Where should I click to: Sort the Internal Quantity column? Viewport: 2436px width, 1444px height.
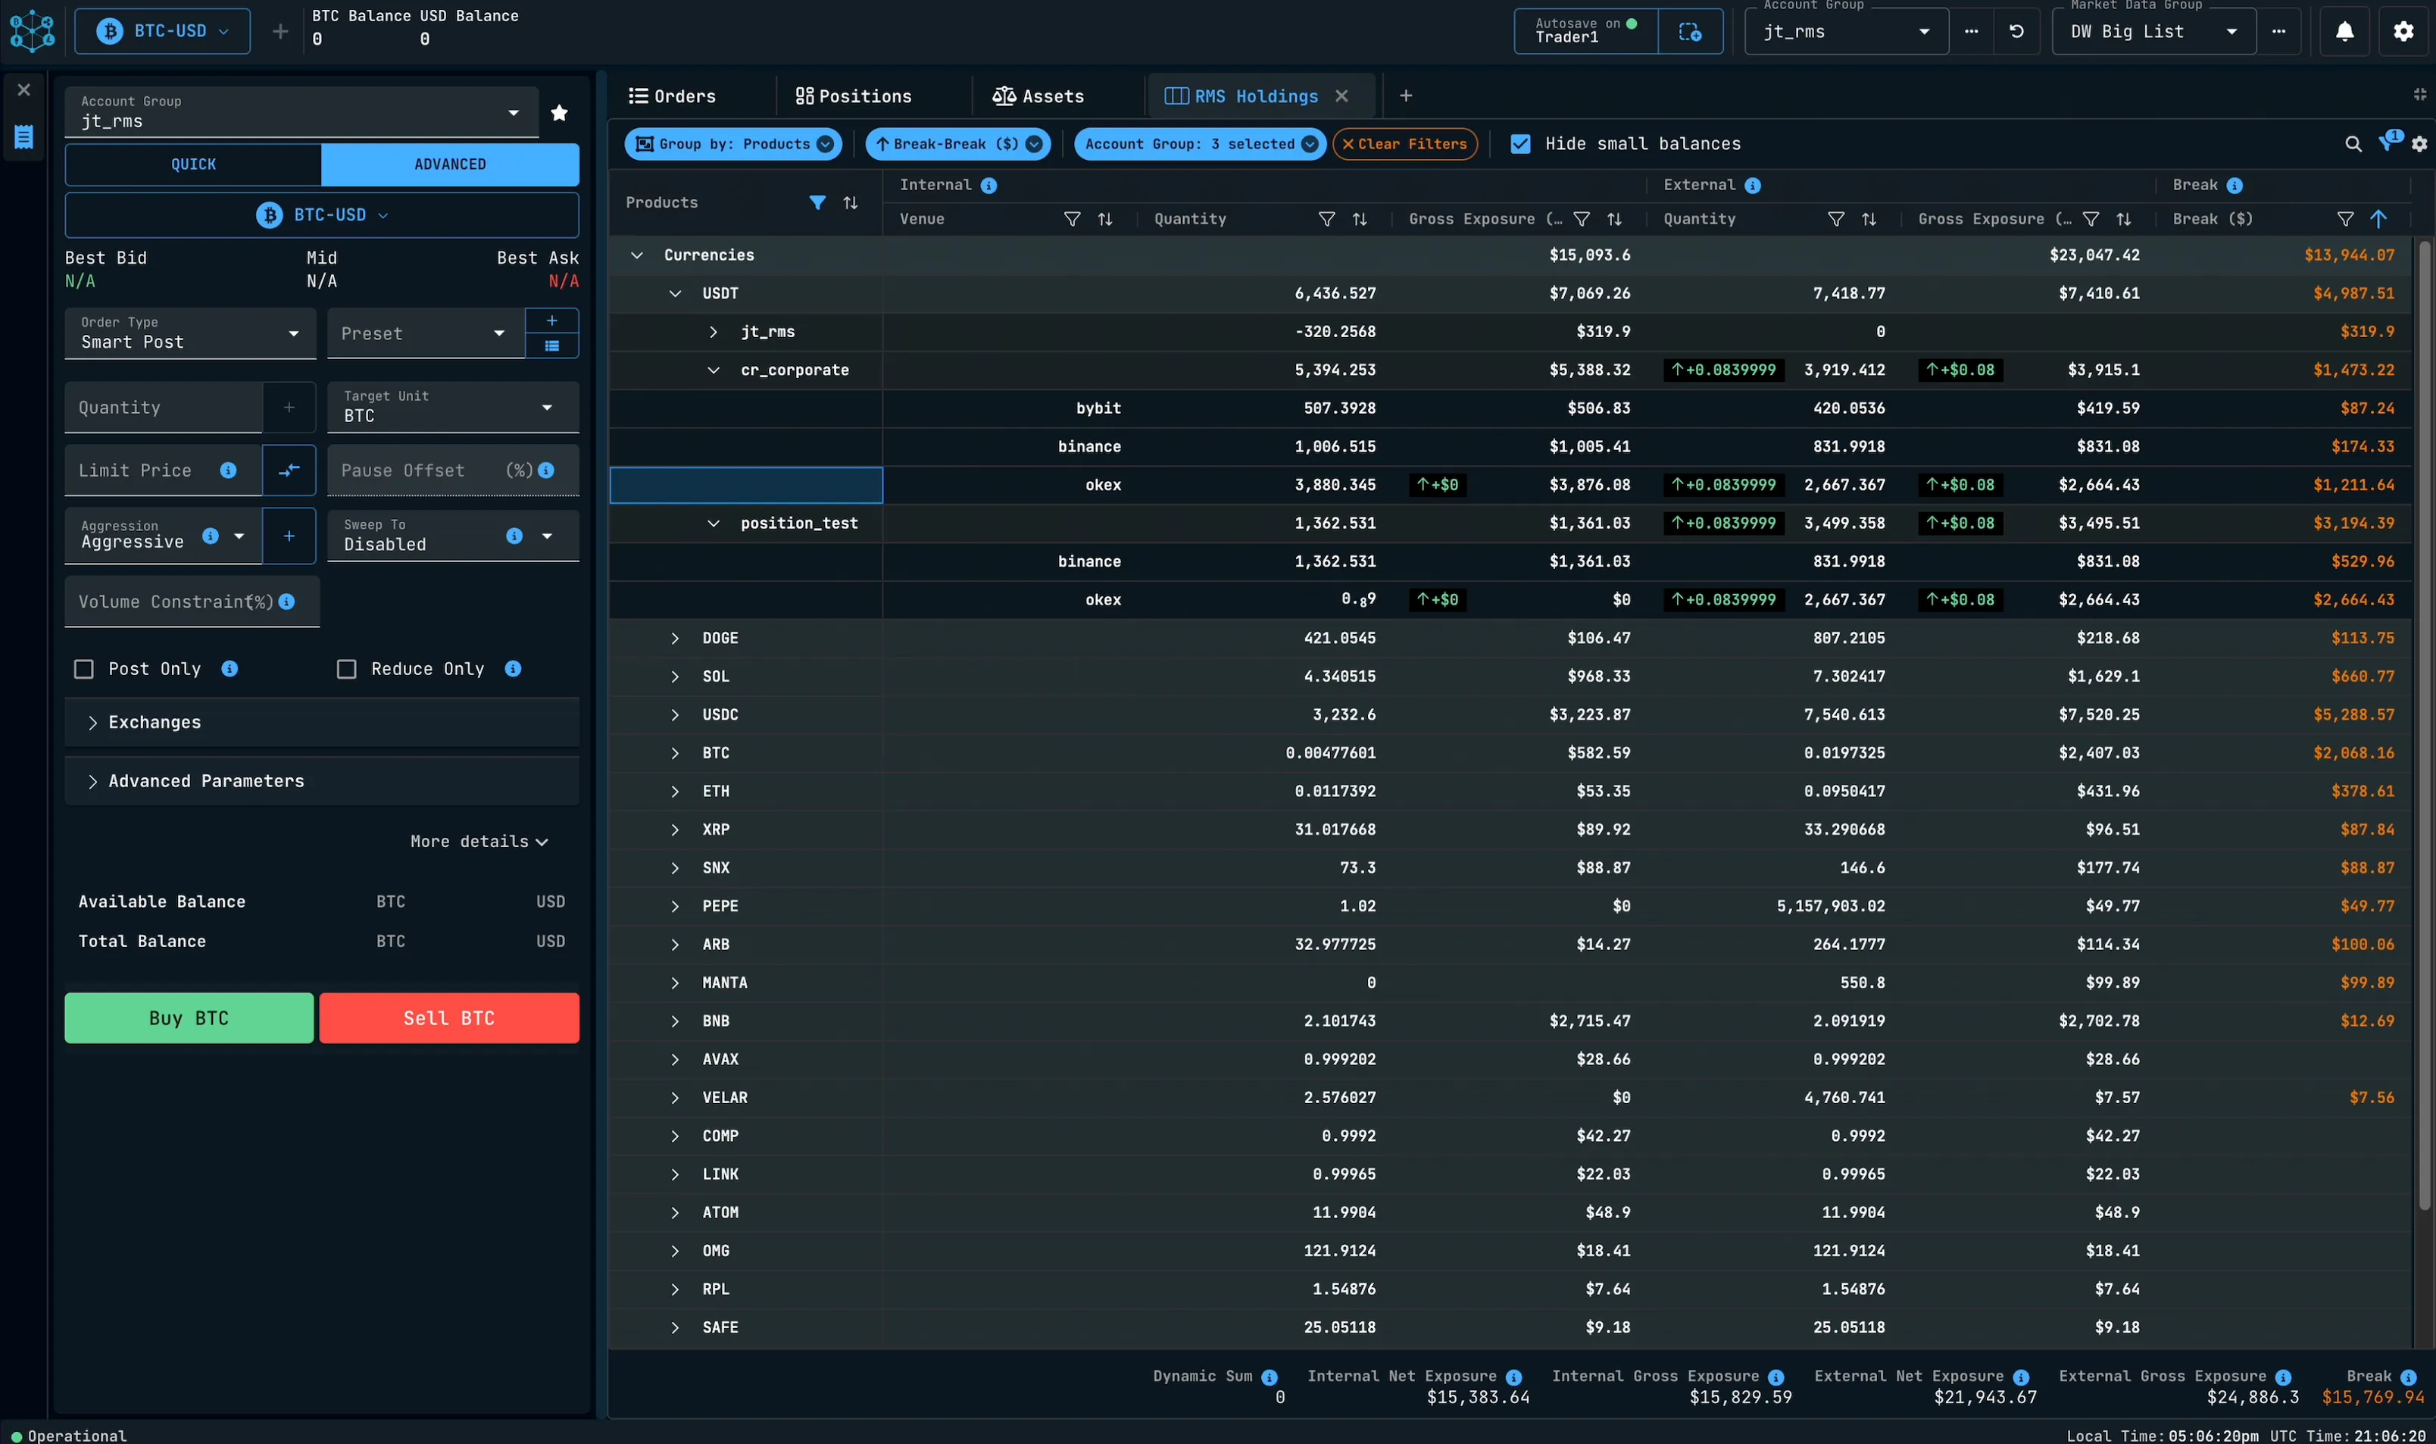[x=1359, y=219]
